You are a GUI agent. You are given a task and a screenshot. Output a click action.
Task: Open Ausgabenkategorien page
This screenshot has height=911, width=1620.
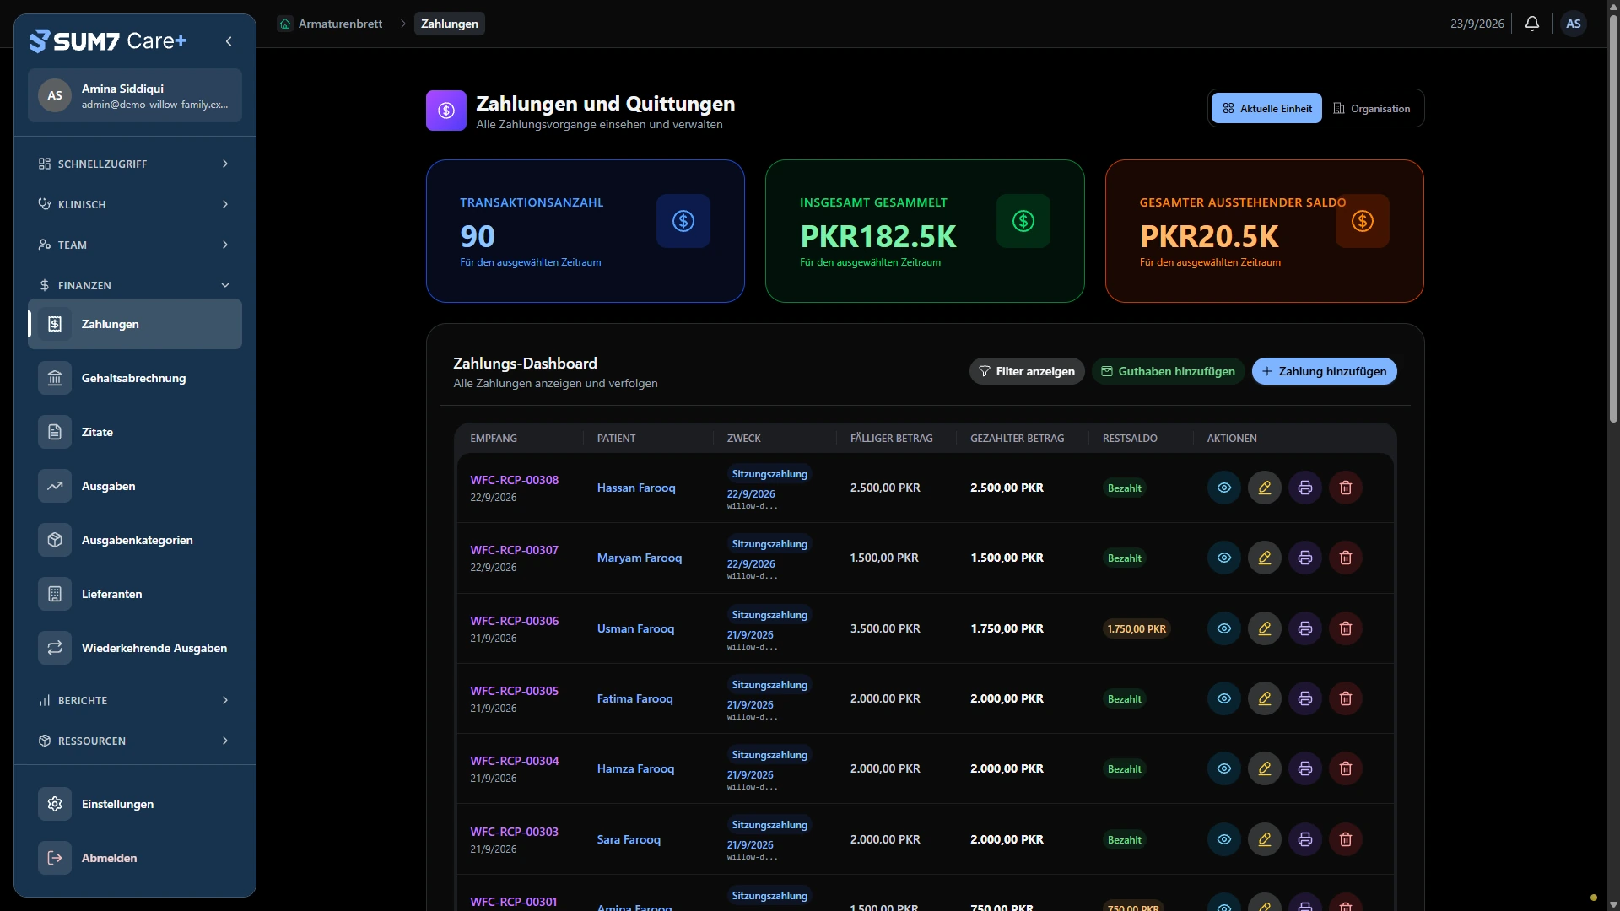click(x=135, y=540)
